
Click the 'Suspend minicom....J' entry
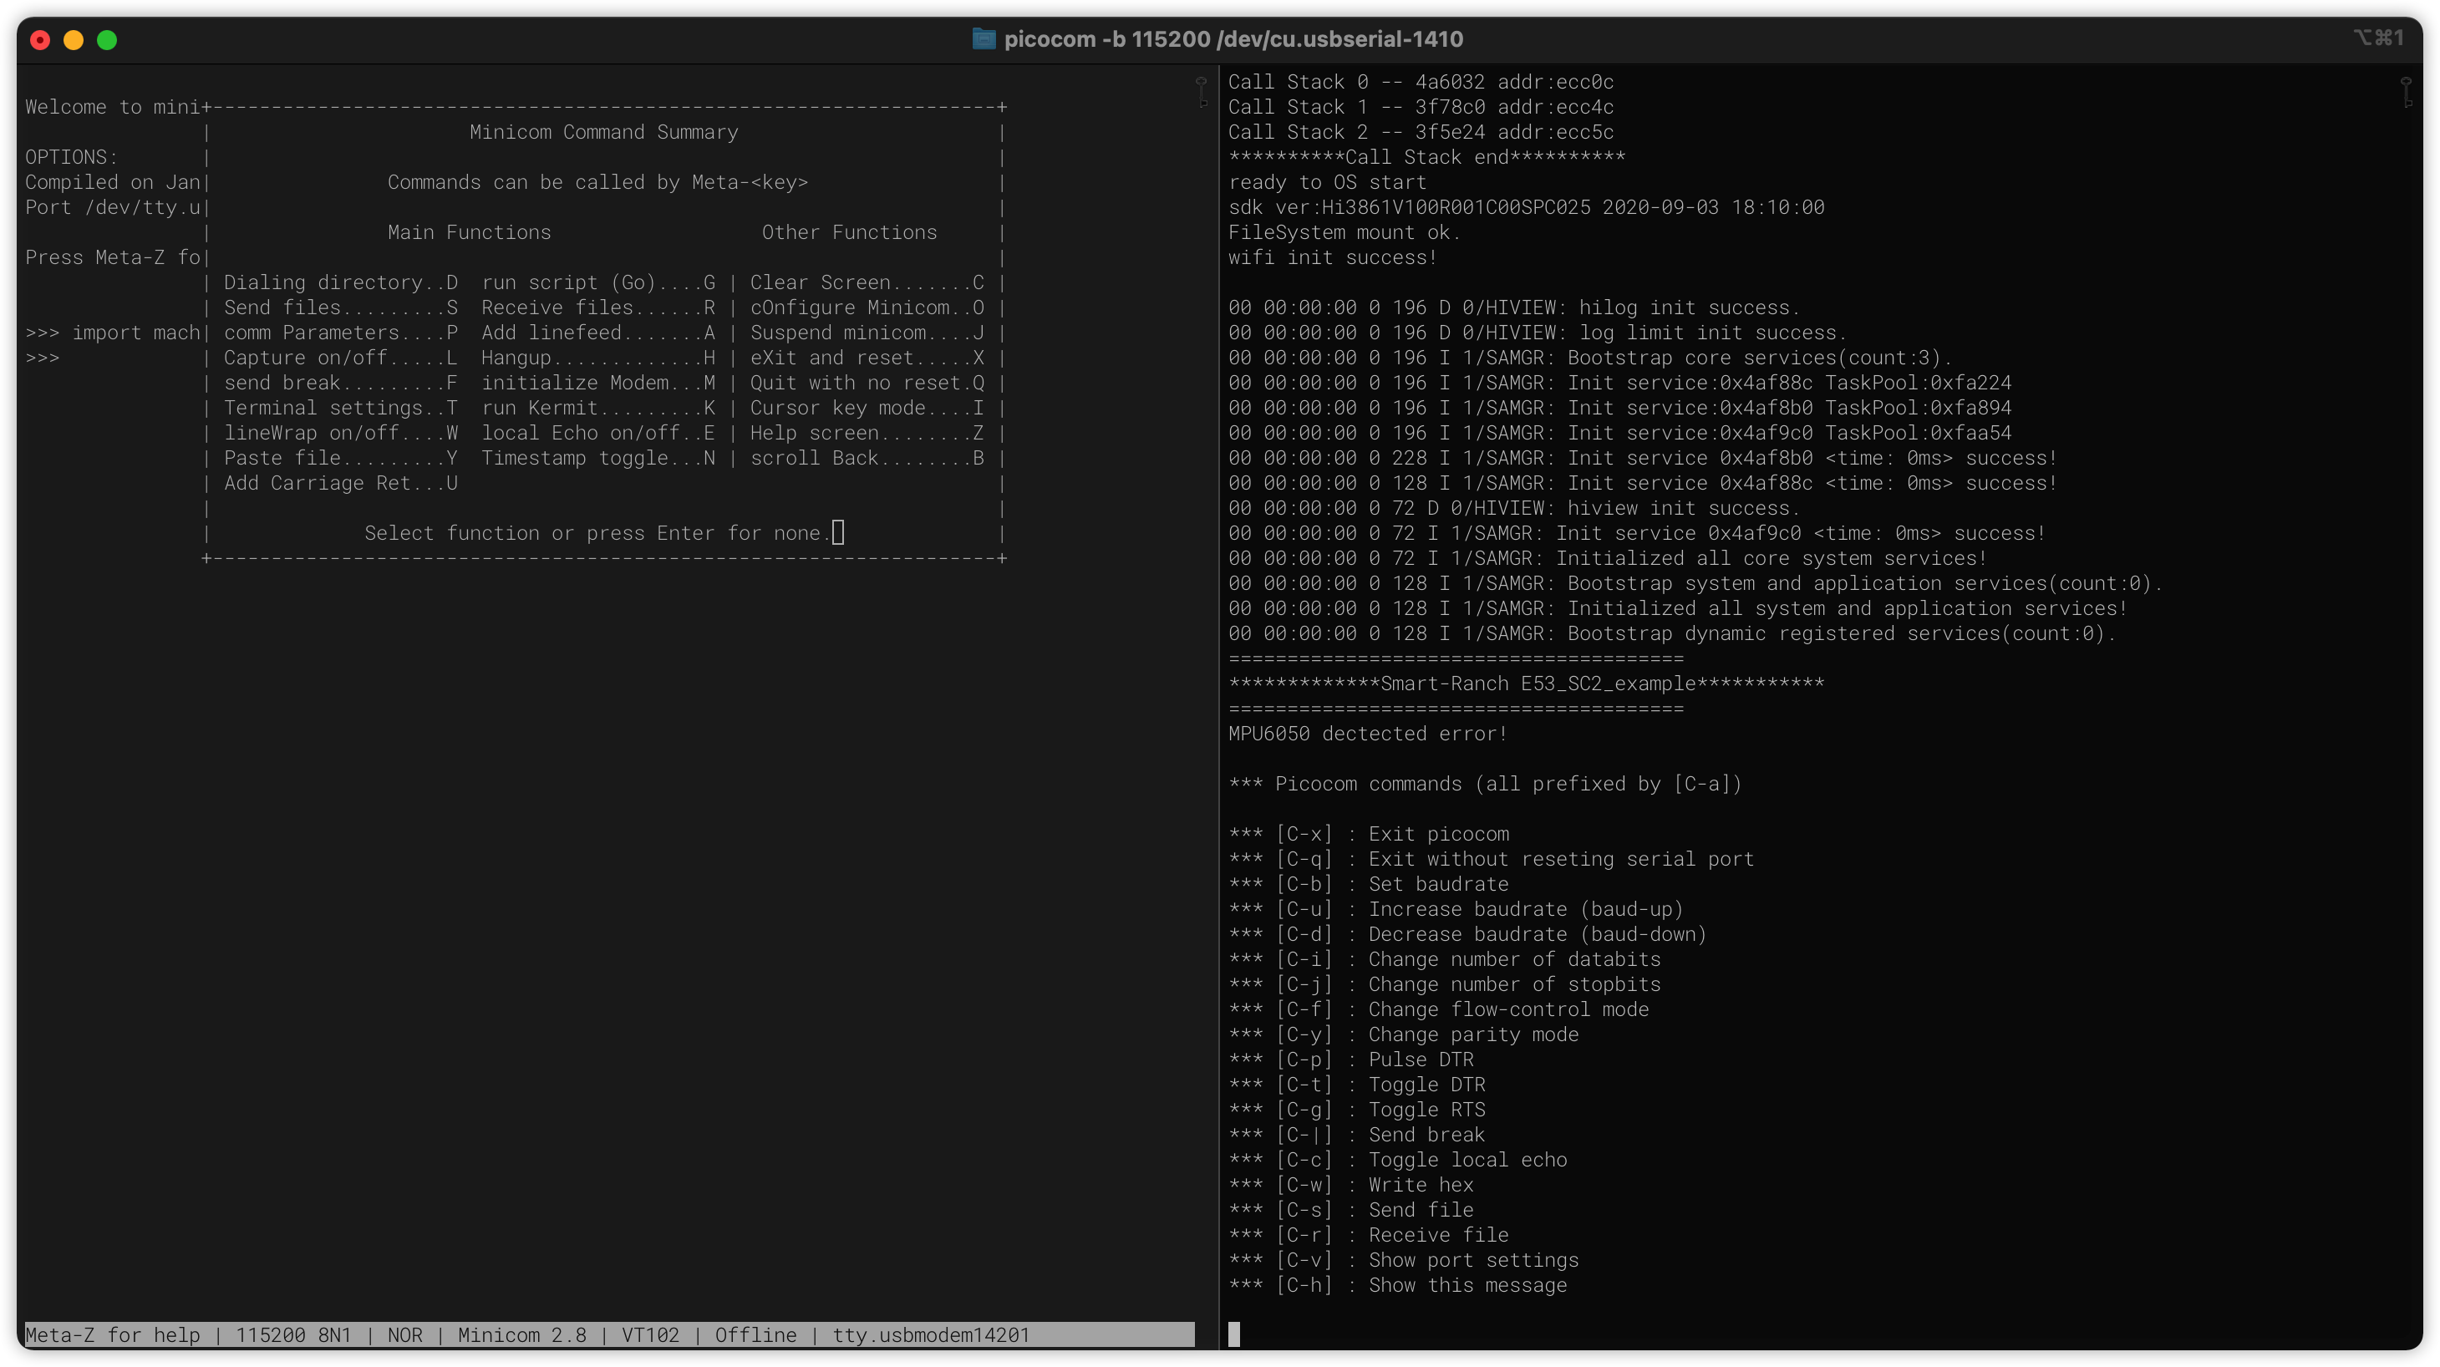867,333
